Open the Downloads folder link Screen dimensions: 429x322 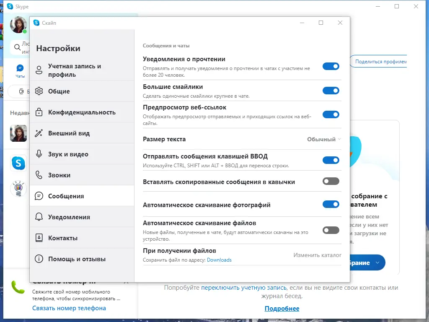220,260
